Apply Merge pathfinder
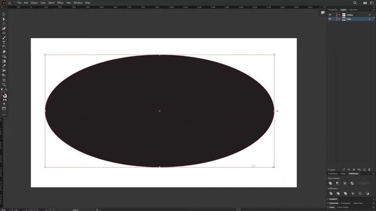This screenshot has height=211, width=376. point(345,193)
